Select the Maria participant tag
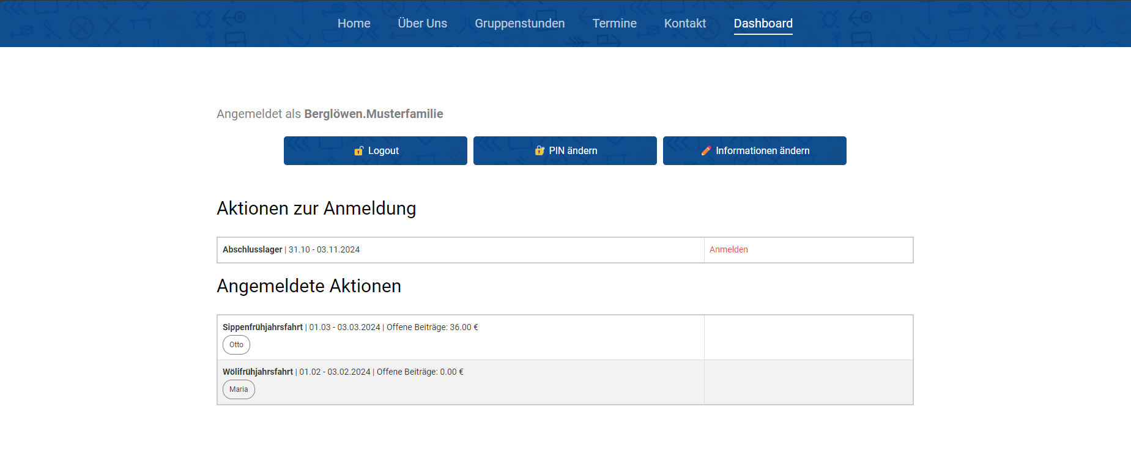This screenshot has width=1131, height=475. pyautogui.click(x=239, y=389)
